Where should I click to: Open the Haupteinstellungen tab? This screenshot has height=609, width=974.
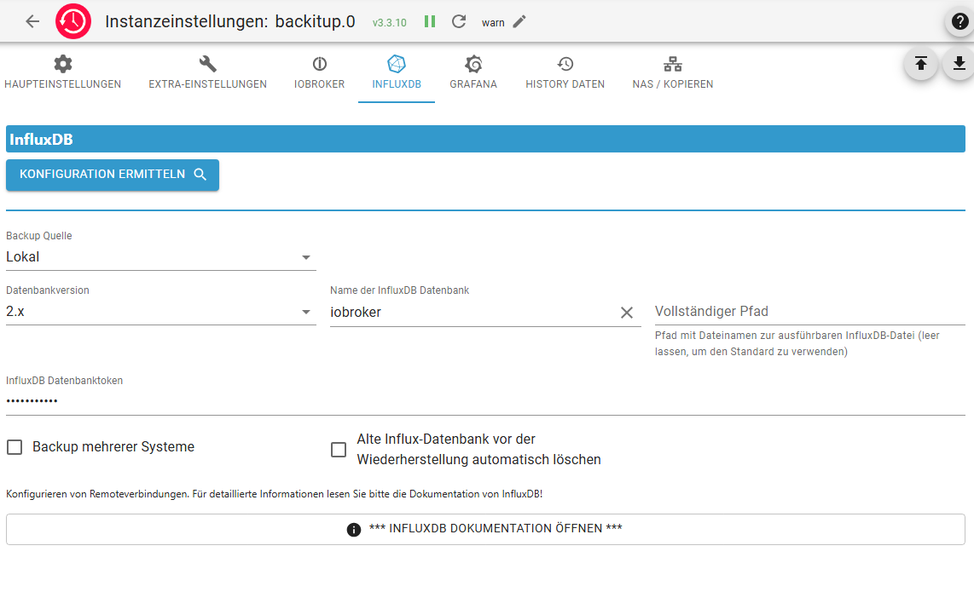click(62, 73)
